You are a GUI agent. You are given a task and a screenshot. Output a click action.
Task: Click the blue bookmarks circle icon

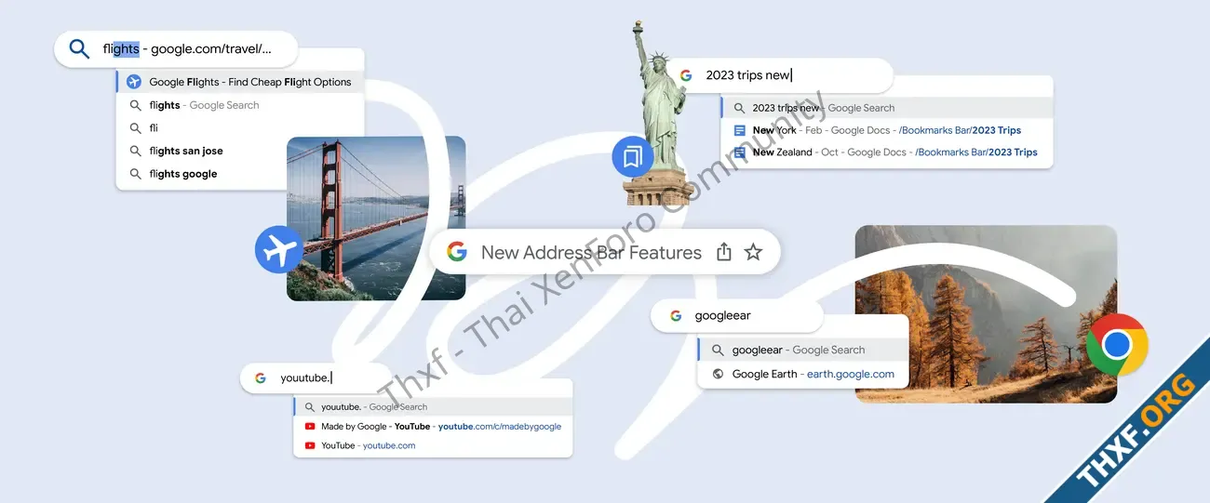pyautogui.click(x=633, y=156)
